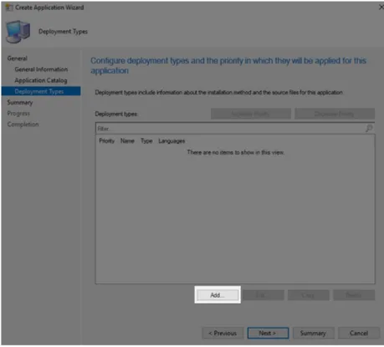
Task: Click the Next > button
Action: pyautogui.click(x=268, y=333)
